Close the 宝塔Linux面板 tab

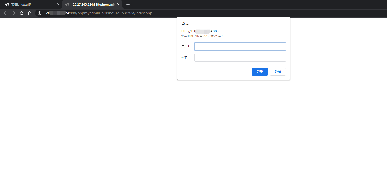coord(58,4)
